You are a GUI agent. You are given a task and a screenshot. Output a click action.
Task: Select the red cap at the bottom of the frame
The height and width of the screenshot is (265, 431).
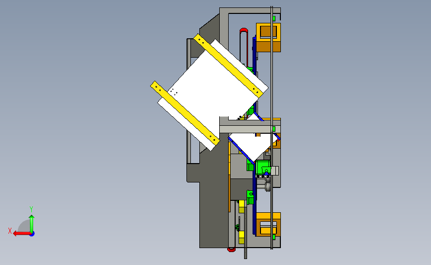(x=232, y=250)
